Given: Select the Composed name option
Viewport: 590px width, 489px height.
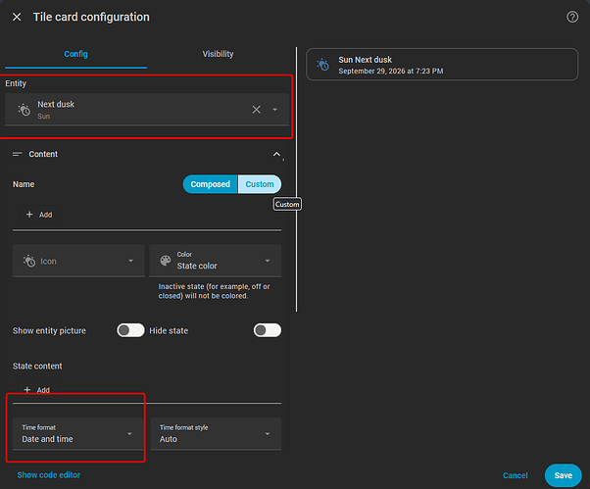Looking at the screenshot, I should (x=211, y=184).
